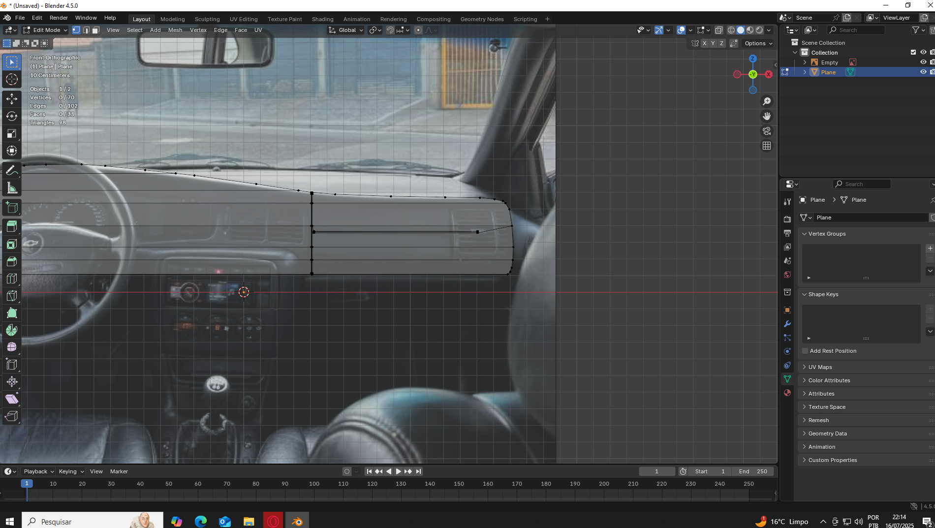Select the Rotate tool
The image size is (935, 528).
[12, 116]
